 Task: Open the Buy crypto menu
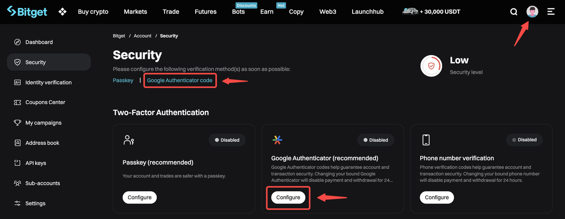click(93, 12)
